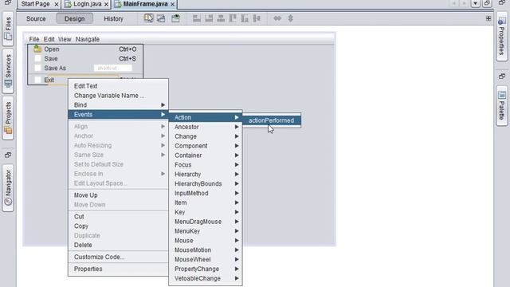
Task: Open the Files side panel
Action: click(8, 29)
